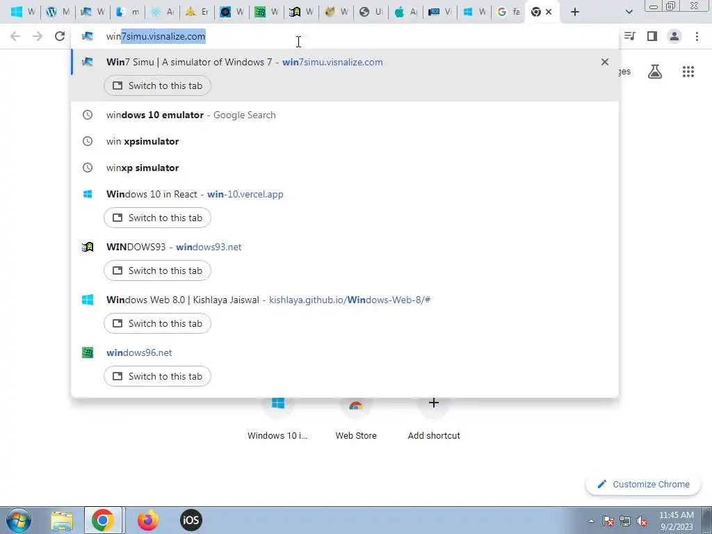This screenshot has width=712, height=534.
Task: Click the Windows93 favicon in suggestions
Action: (87, 247)
